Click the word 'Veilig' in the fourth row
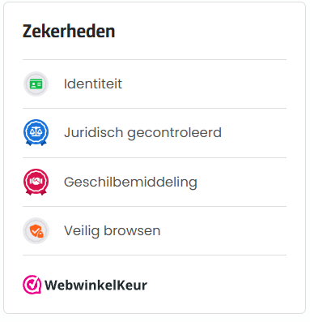Viewport: 310px width, 322px height. point(82,232)
